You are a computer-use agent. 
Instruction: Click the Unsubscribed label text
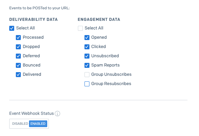click(x=105, y=56)
